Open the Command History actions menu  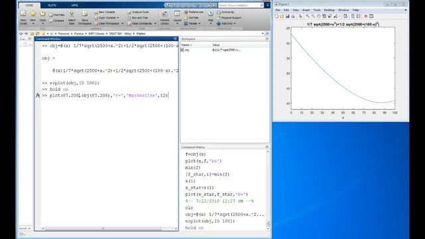pyautogui.click(x=267, y=147)
